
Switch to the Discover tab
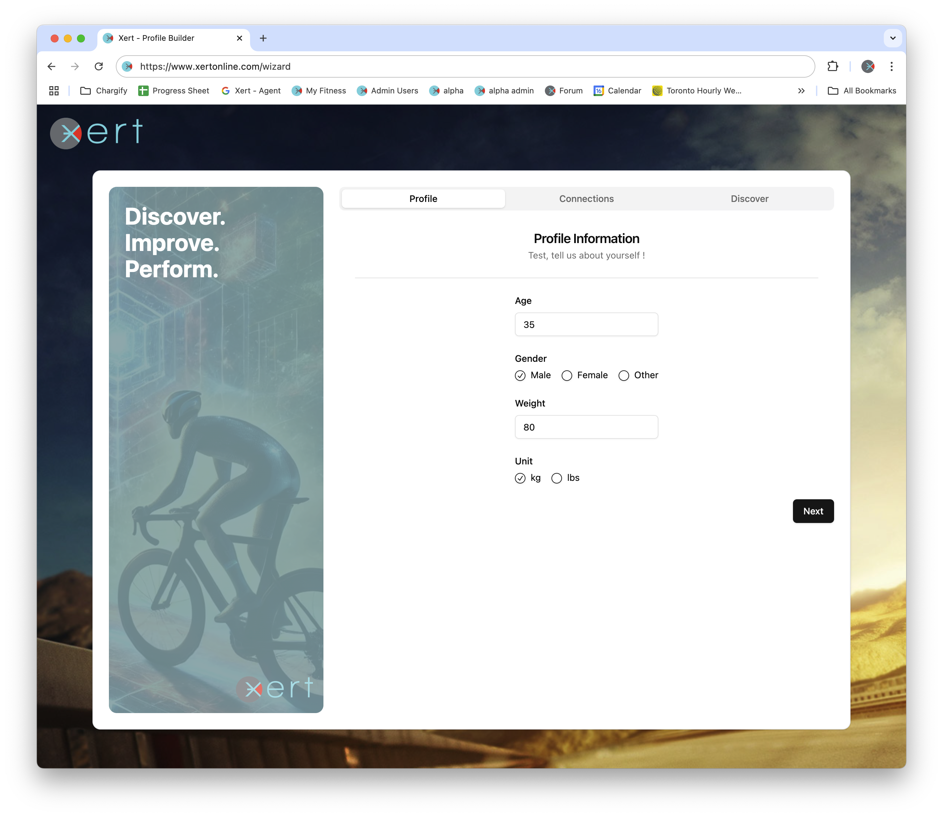pyautogui.click(x=749, y=199)
